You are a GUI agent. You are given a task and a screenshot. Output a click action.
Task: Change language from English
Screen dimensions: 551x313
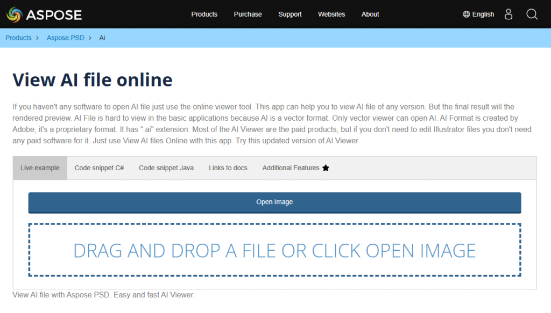pyautogui.click(x=483, y=14)
